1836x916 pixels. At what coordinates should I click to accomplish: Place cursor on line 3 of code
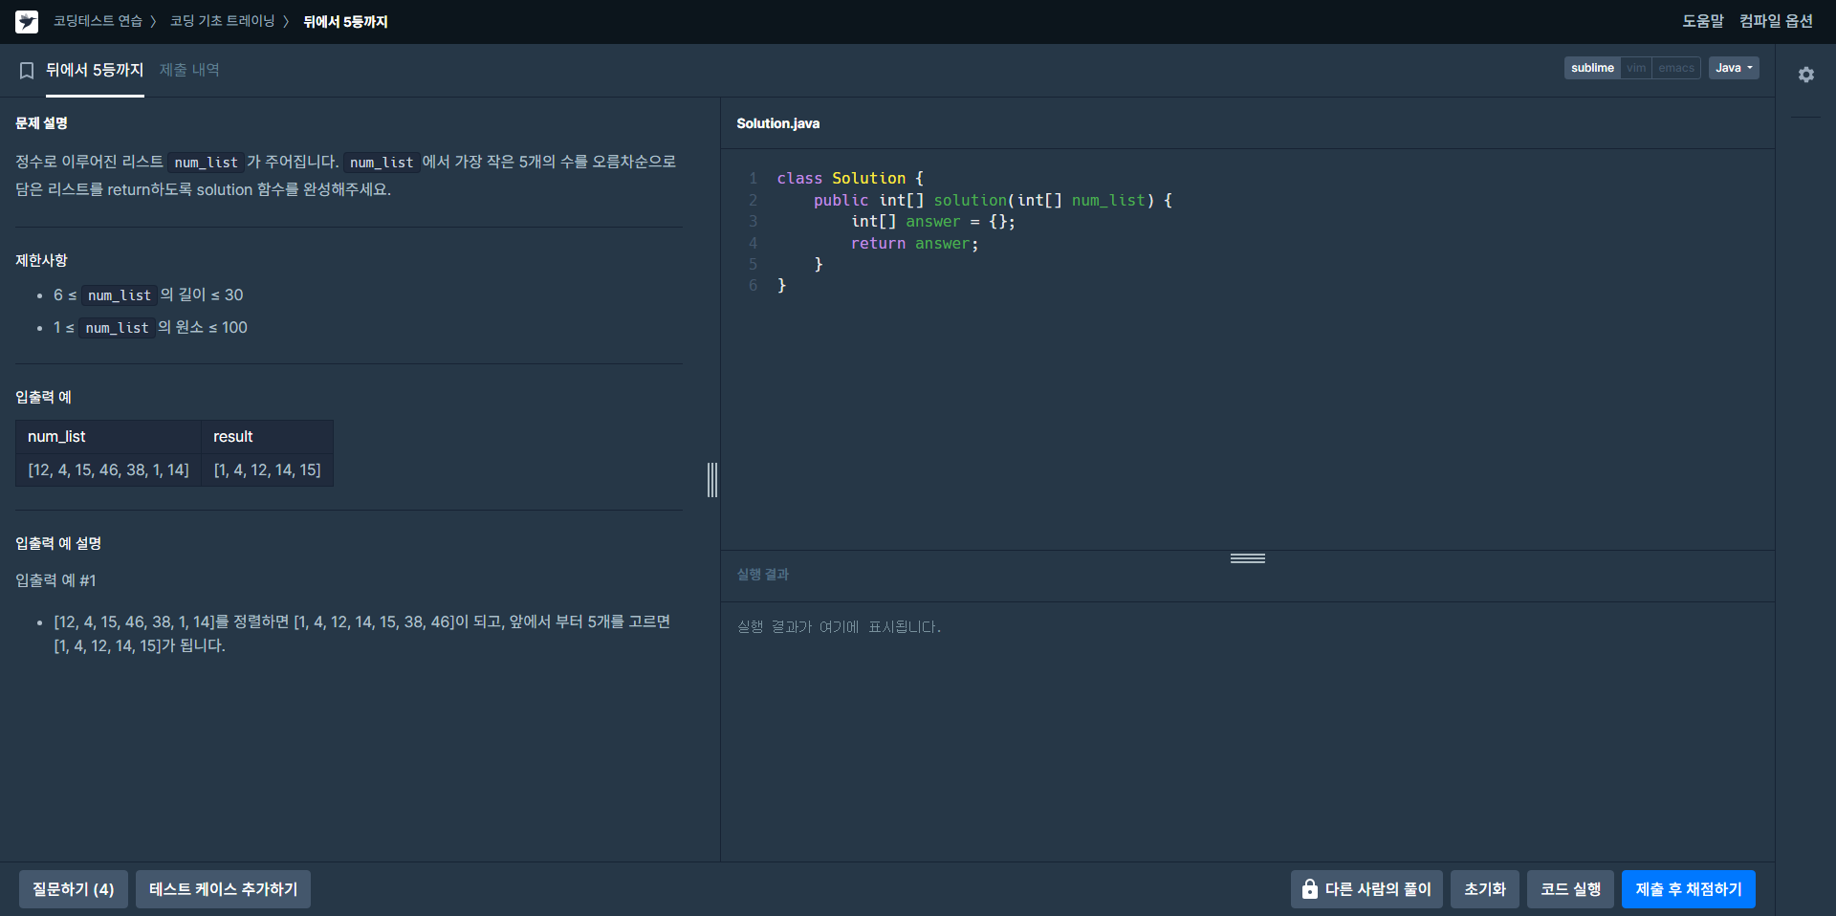932,222
